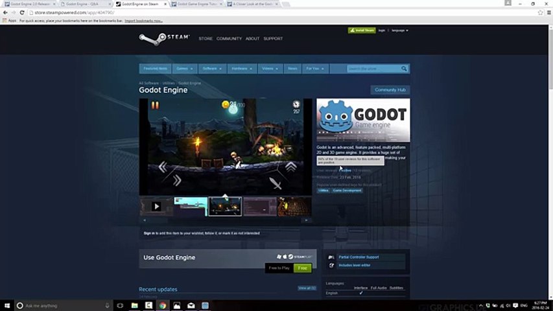This screenshot has width=553, height=311.
Task: Switch to Godot Engine 2.0 Release tab
Action: point(30,4)
